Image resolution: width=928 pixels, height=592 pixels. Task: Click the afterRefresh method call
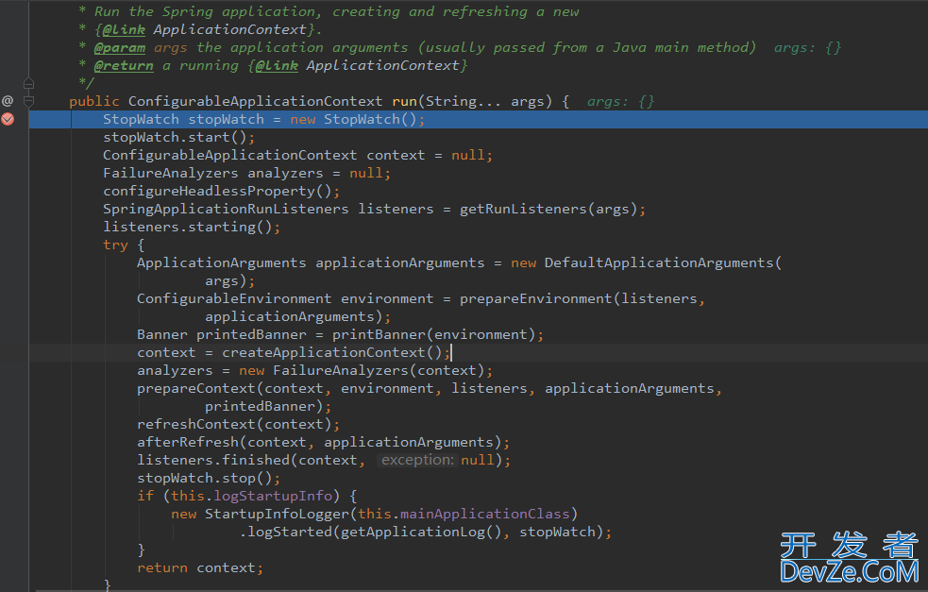point(188,442)
